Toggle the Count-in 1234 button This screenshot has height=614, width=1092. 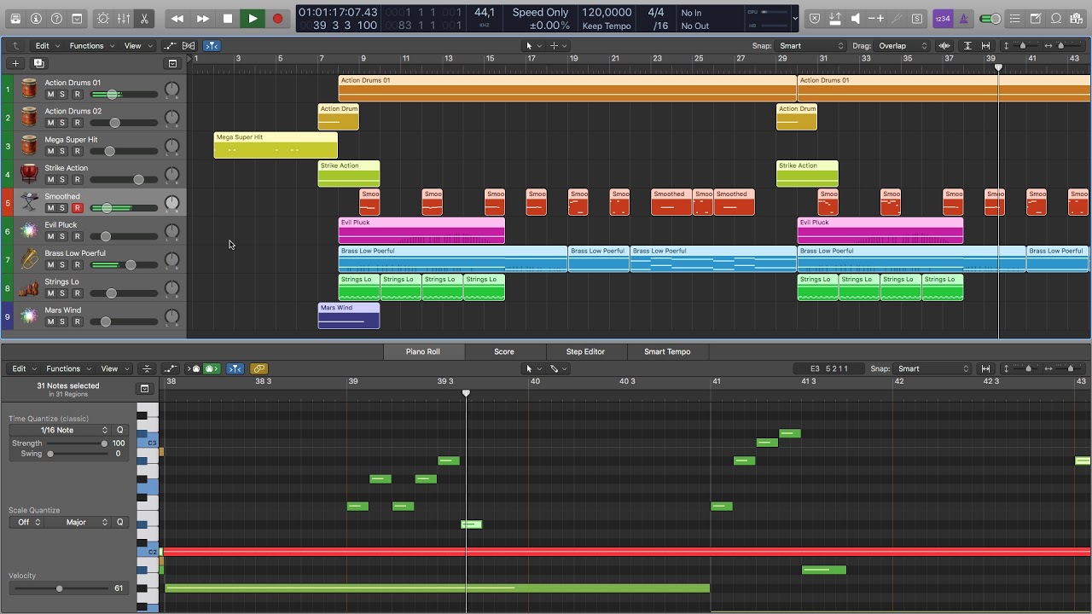(x=943, y=18)
